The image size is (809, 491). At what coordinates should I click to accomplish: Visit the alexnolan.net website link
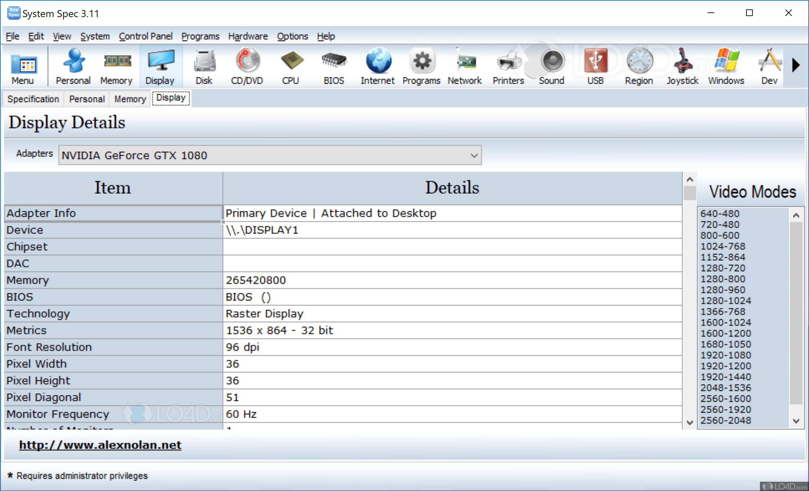point(100,445)
